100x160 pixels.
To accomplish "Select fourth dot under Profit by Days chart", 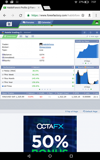I will coord(91,63).
